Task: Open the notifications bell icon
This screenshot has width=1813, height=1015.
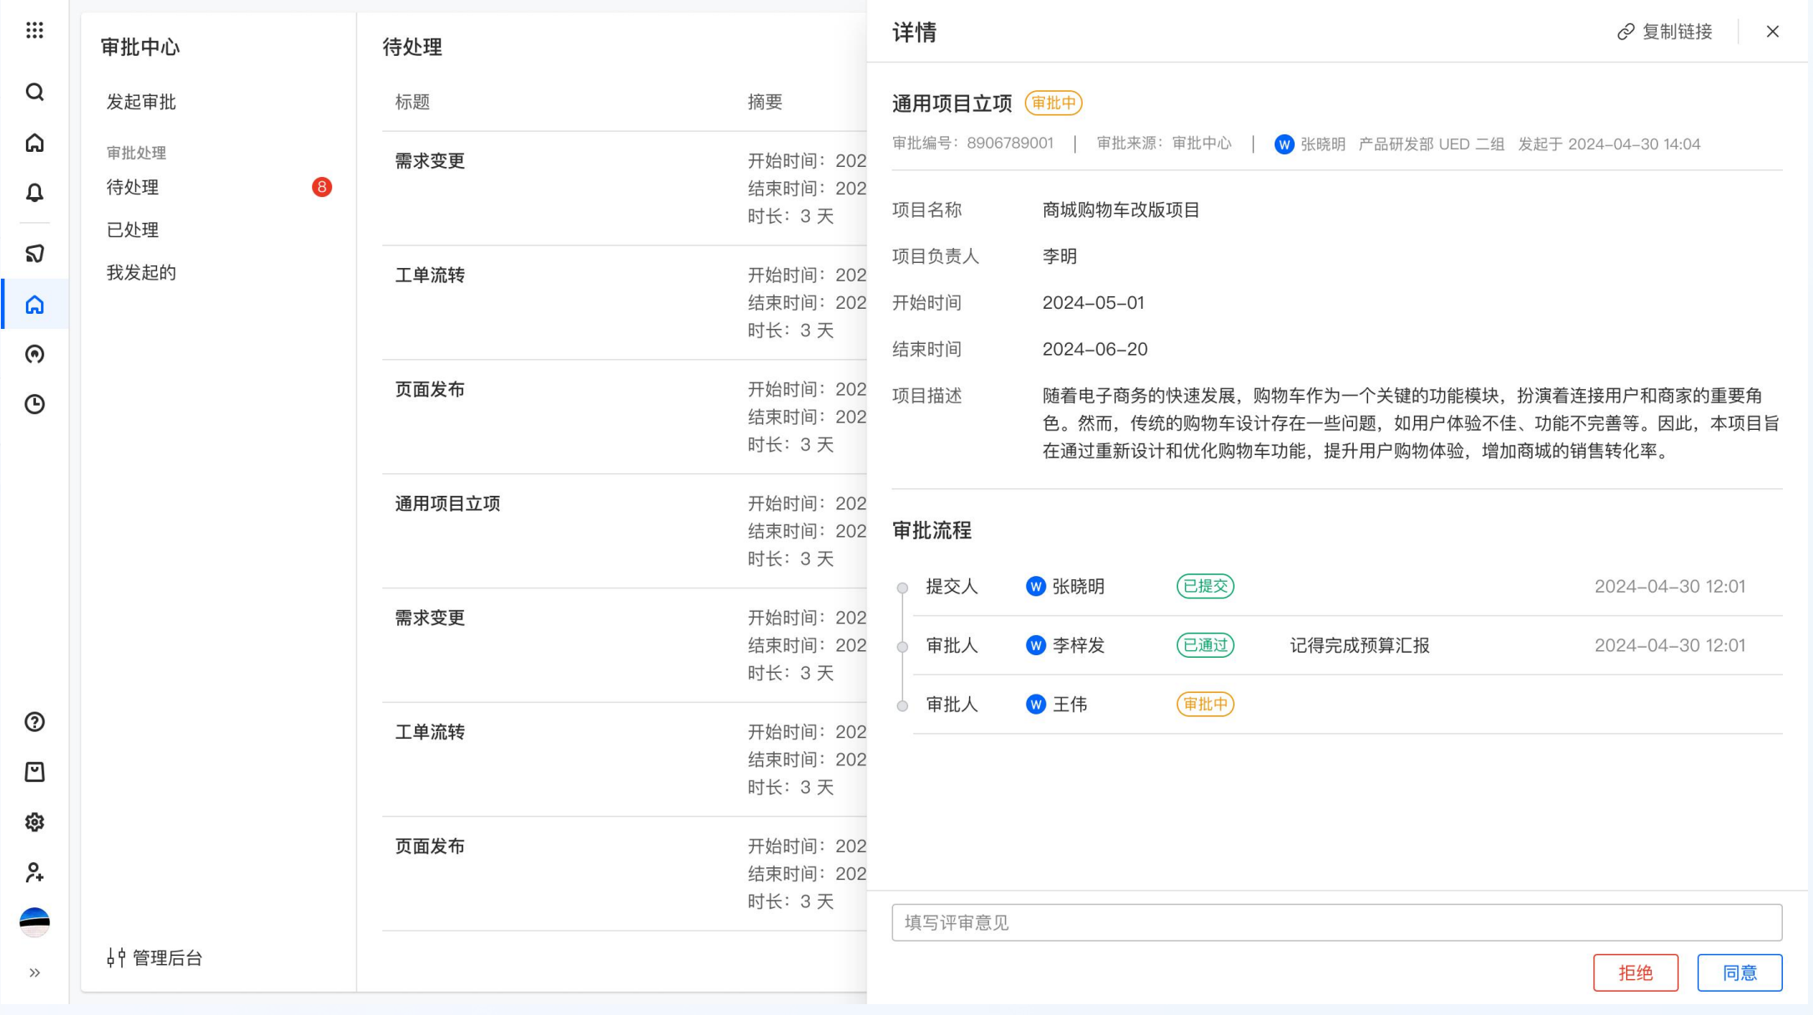Action: (x=34, y=194)
